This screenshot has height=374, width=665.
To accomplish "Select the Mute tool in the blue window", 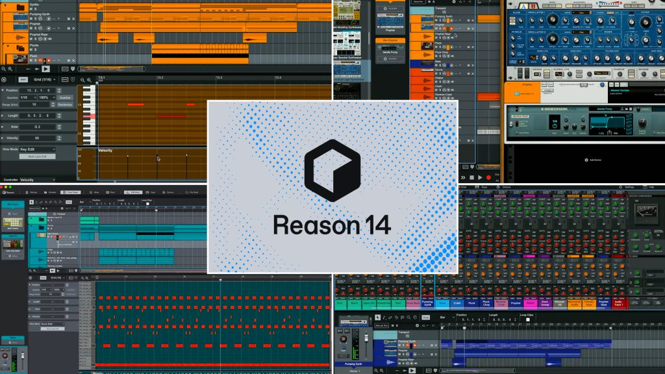I will click(403, 318).
